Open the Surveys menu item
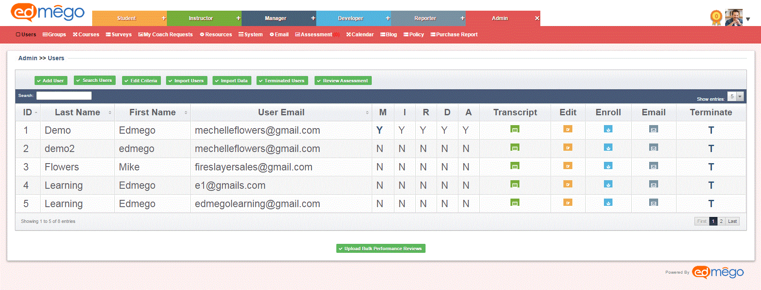This screenshot has width=761, height=290. click(x=119, y=35)
